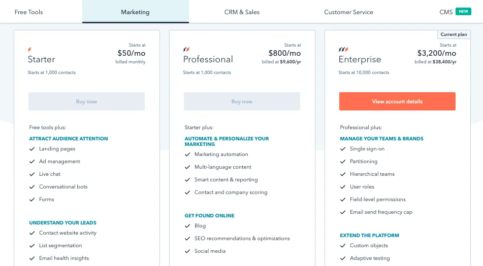Click the UNDERSTAND YOUR LEADS heading
Screen dimensions: 483x266
pos(63,223)
